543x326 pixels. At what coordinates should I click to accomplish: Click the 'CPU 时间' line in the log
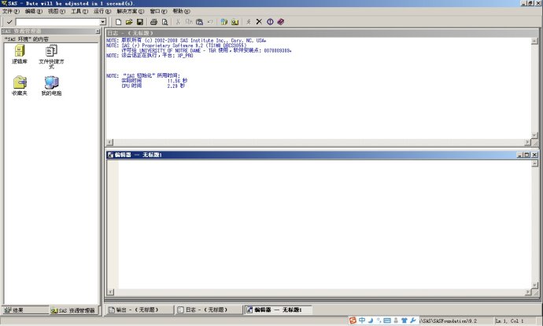tap(153, 86)
